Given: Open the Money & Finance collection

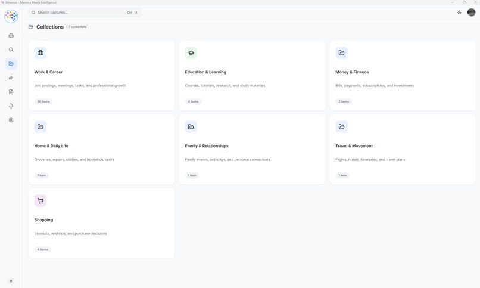Looking at the screenshot, I should coord(403,76).
